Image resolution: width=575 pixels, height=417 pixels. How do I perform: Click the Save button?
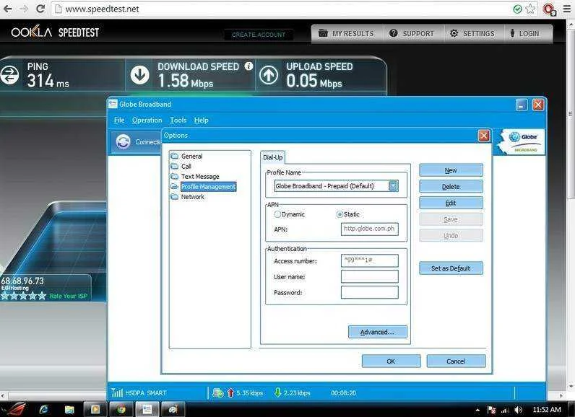click(451, 219)
